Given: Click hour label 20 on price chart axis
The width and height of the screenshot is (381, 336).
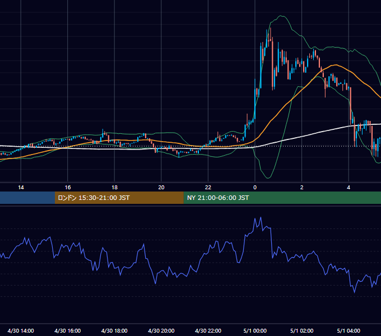Looking at the screenshot, I should pos(161,188).
